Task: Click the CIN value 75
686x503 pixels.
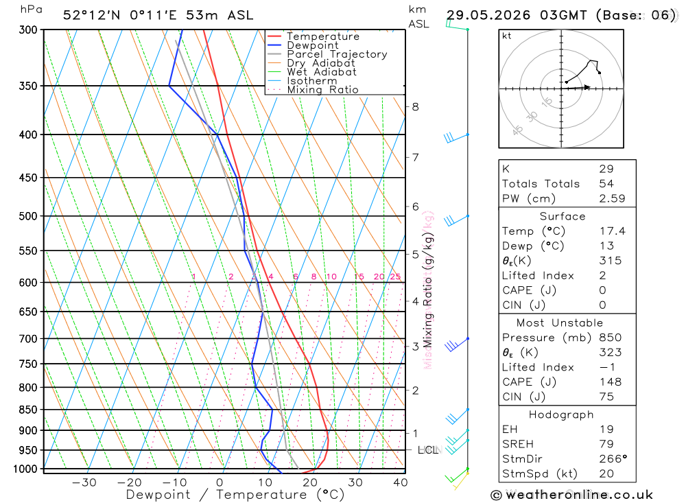Action: tap(606, 397)
